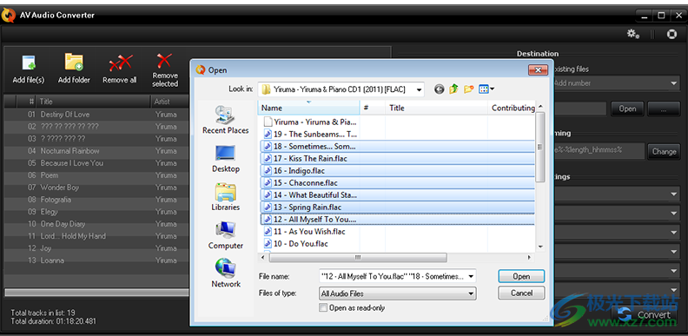Select file 13 - Spring Rain.flac

[x=398, y=207]
